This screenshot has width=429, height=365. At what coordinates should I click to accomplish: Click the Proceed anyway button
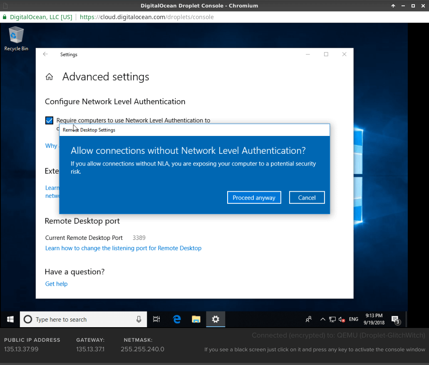tap(254, 197)
